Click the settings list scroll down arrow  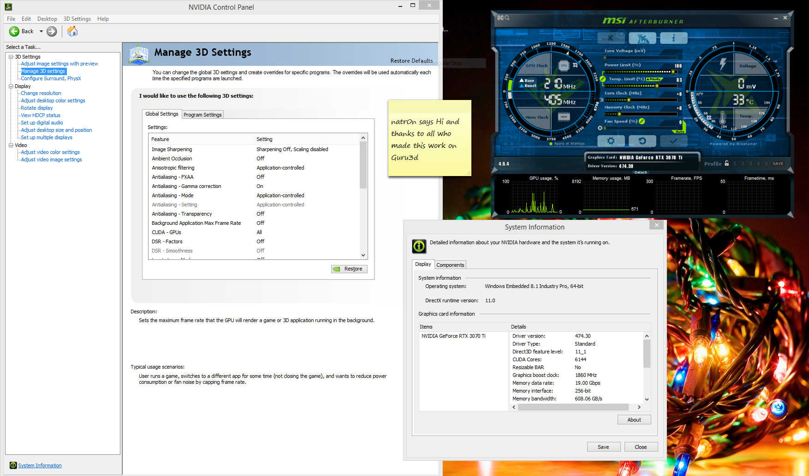point(363,255)
